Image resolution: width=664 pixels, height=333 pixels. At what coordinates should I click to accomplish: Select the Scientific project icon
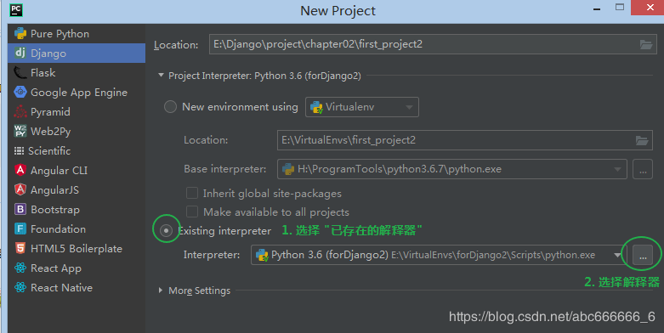click(x=19, y=150)
